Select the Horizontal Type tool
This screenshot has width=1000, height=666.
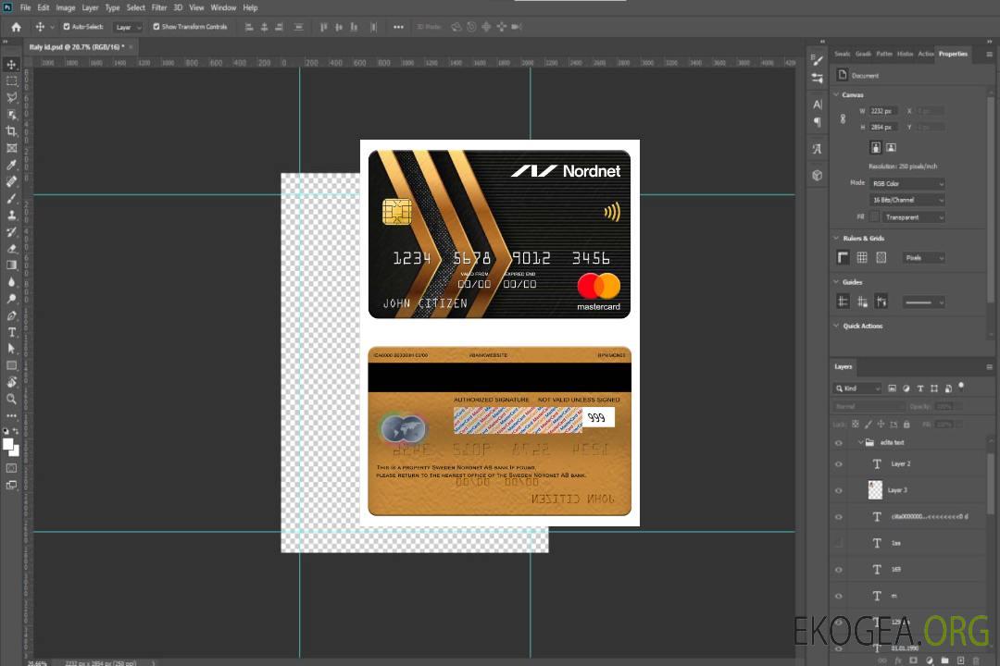[11, 332]
